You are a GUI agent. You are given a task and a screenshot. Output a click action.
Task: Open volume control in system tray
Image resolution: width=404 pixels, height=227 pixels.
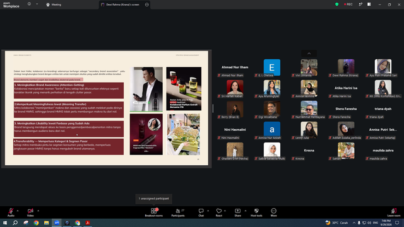(x=369, y=223)
